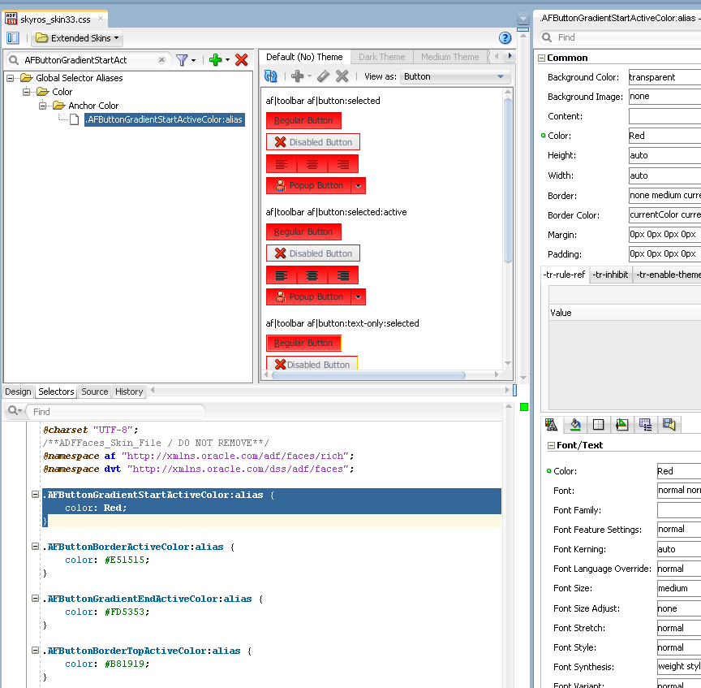
Task: Collapse the Common properties section
Action: [x=541, y=58]
